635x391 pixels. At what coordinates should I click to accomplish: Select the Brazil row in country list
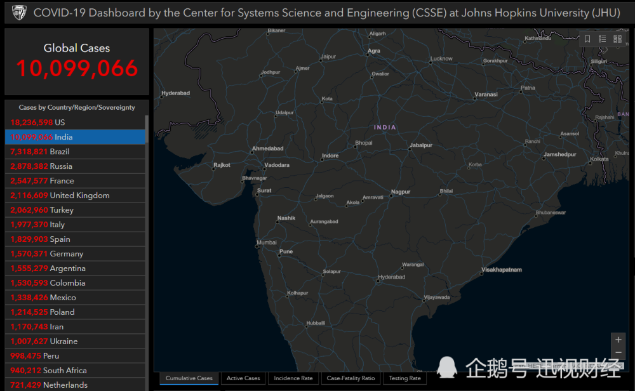75,151
